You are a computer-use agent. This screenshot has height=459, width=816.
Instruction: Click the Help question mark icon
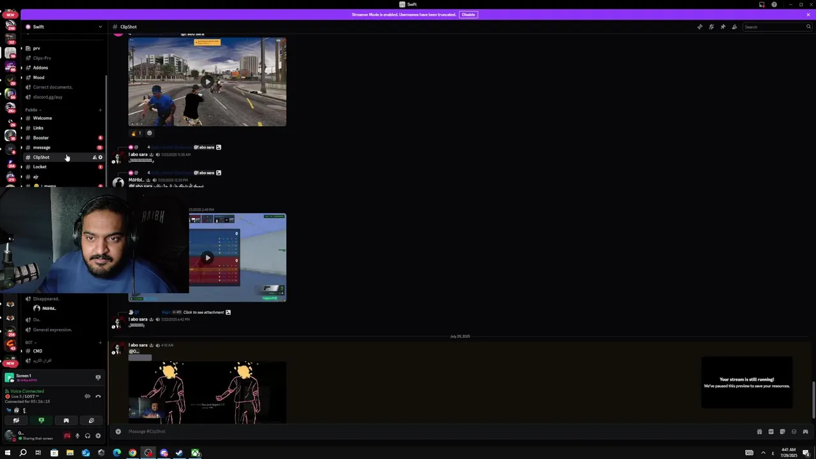(x=774, y=4)
